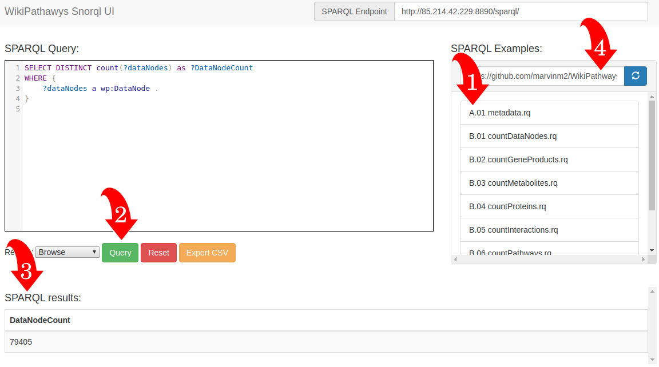Export results as CSV
659x367 pixels.
coord(207,252)
